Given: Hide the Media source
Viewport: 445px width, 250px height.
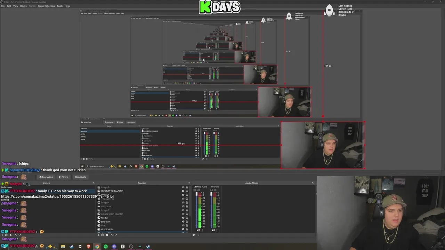Looking at the screenshot, I should (183, 218).
